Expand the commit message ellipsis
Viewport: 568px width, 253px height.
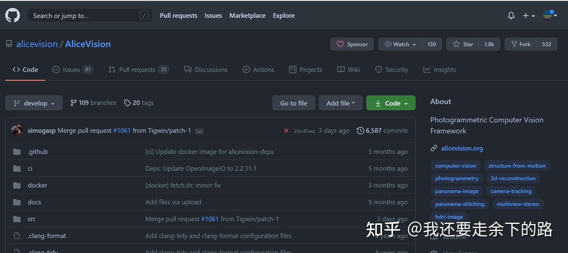click(199, 131)
